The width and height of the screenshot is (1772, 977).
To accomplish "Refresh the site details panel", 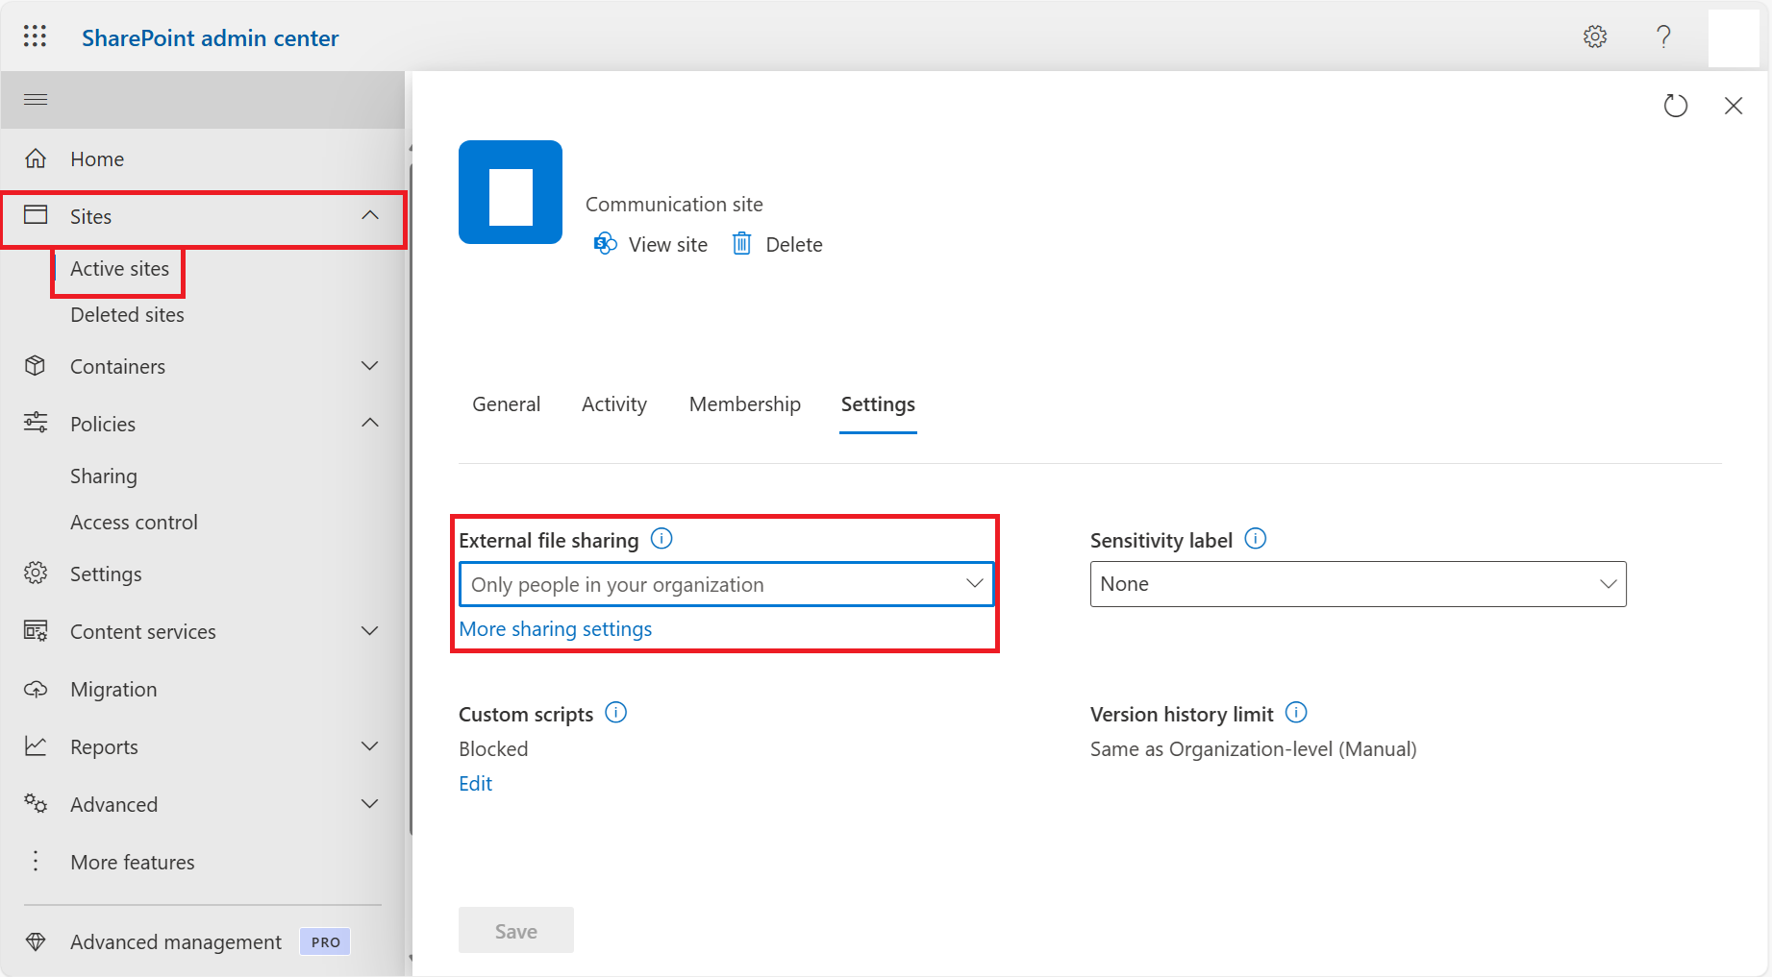I will [x=1676, y=106].
